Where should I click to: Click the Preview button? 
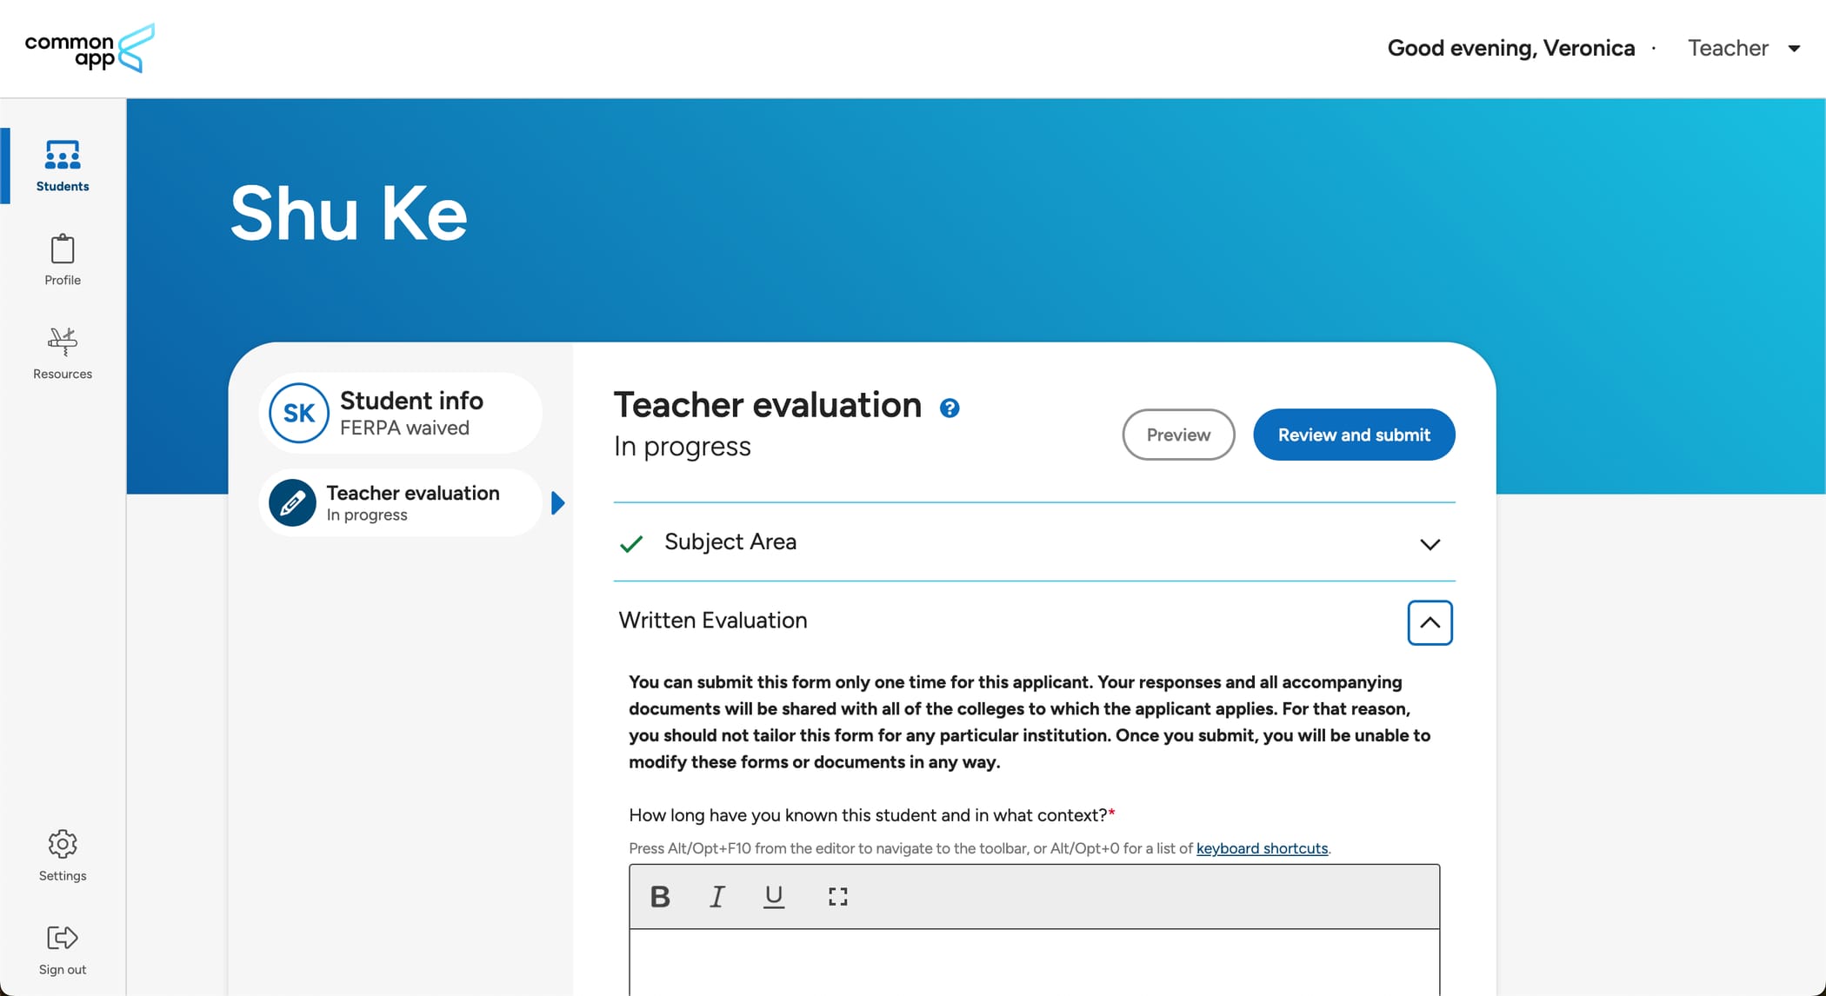pyautogui.click(x=1178, y=435)
